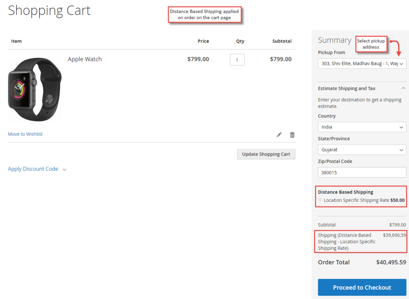Expand the Apply Discount Code section

click(x=37, y=169)
